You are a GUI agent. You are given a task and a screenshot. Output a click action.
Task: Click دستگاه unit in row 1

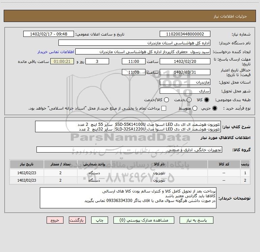coord(94,173)
